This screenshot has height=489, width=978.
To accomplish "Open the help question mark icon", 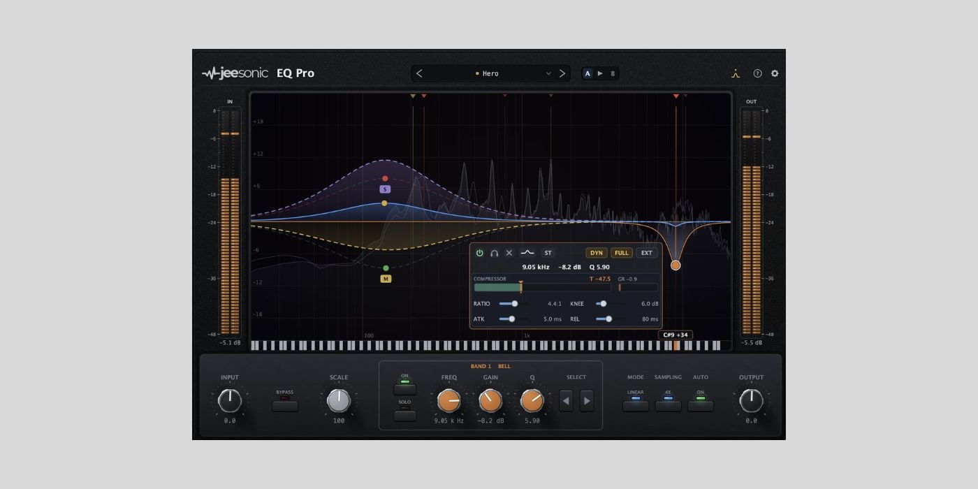I will tap(757, 73).
